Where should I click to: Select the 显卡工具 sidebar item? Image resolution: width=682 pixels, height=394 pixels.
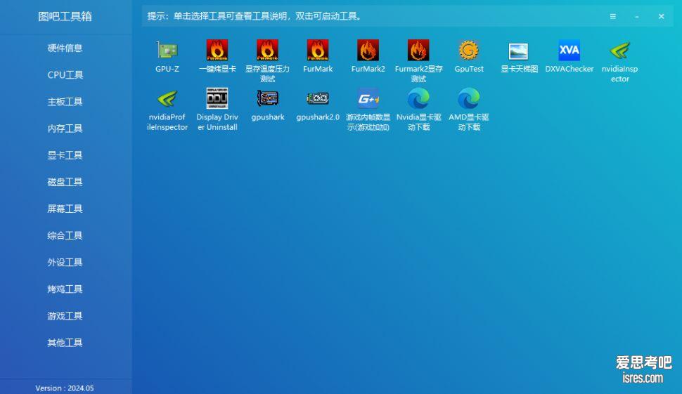65,155
